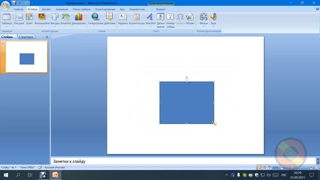Viewport: 320px width, 180px height.
Task: Start Slide Show from status bar button
Action: point(269,167)
